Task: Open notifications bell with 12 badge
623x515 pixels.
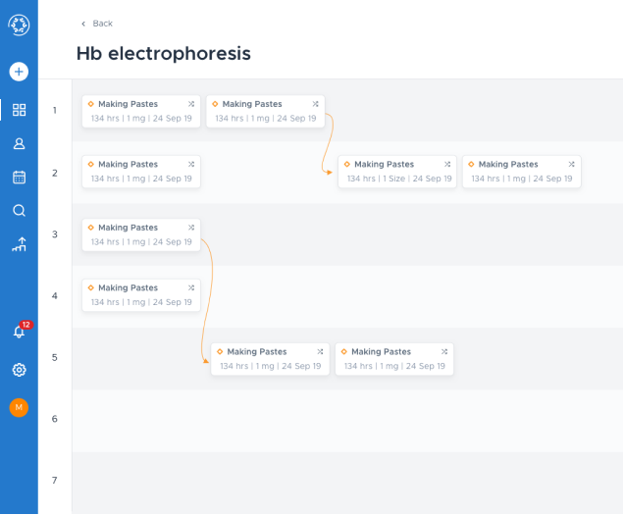Action: 19,332
